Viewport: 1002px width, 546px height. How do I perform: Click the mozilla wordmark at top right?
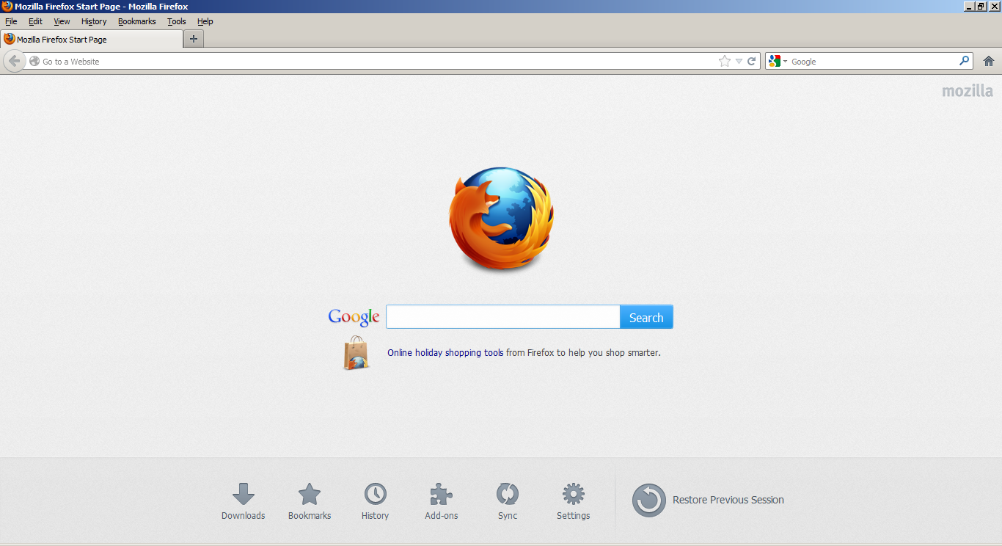tap(968, 91)
